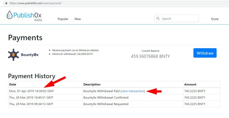Click amount in Withdrawal Confirmed row

coord(195,97)
